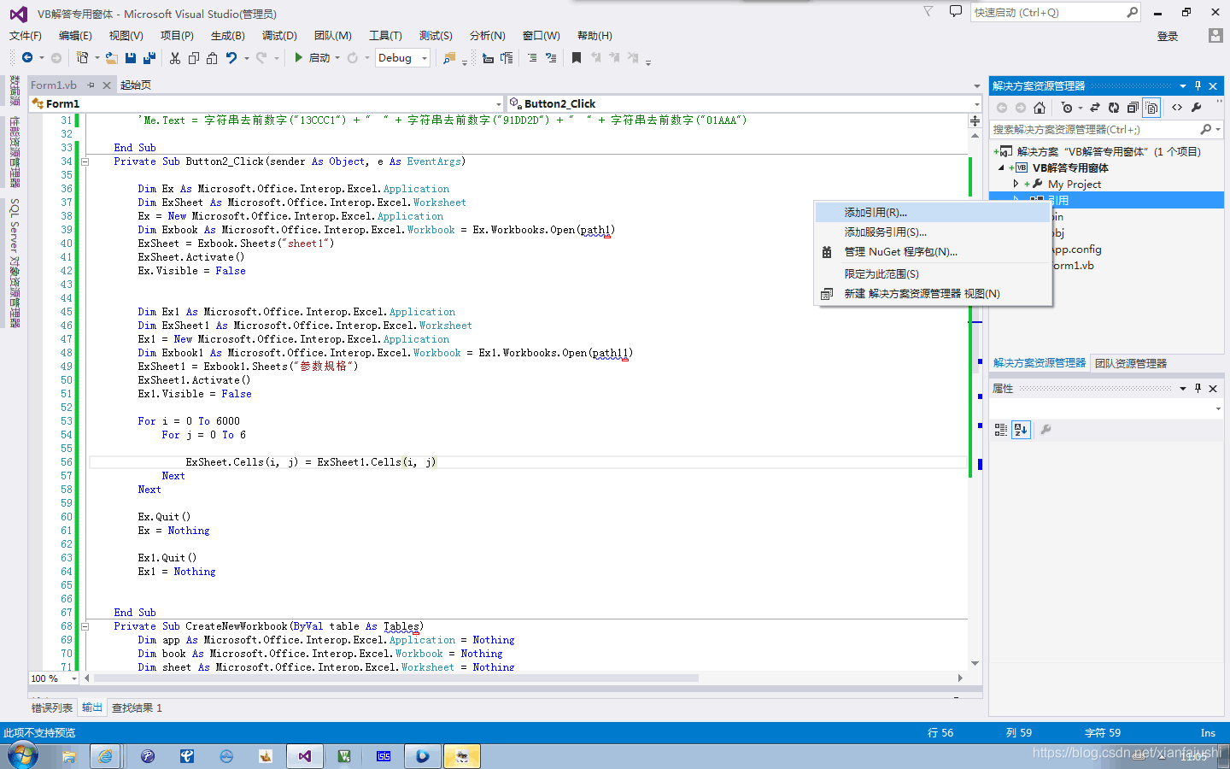Open the feedback speech bubble icon
This screenshot has width=1230, height=769.
click(956, 12)
